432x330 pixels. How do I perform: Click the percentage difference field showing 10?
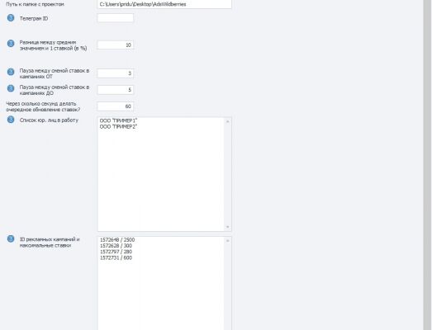tap(116, 45)
